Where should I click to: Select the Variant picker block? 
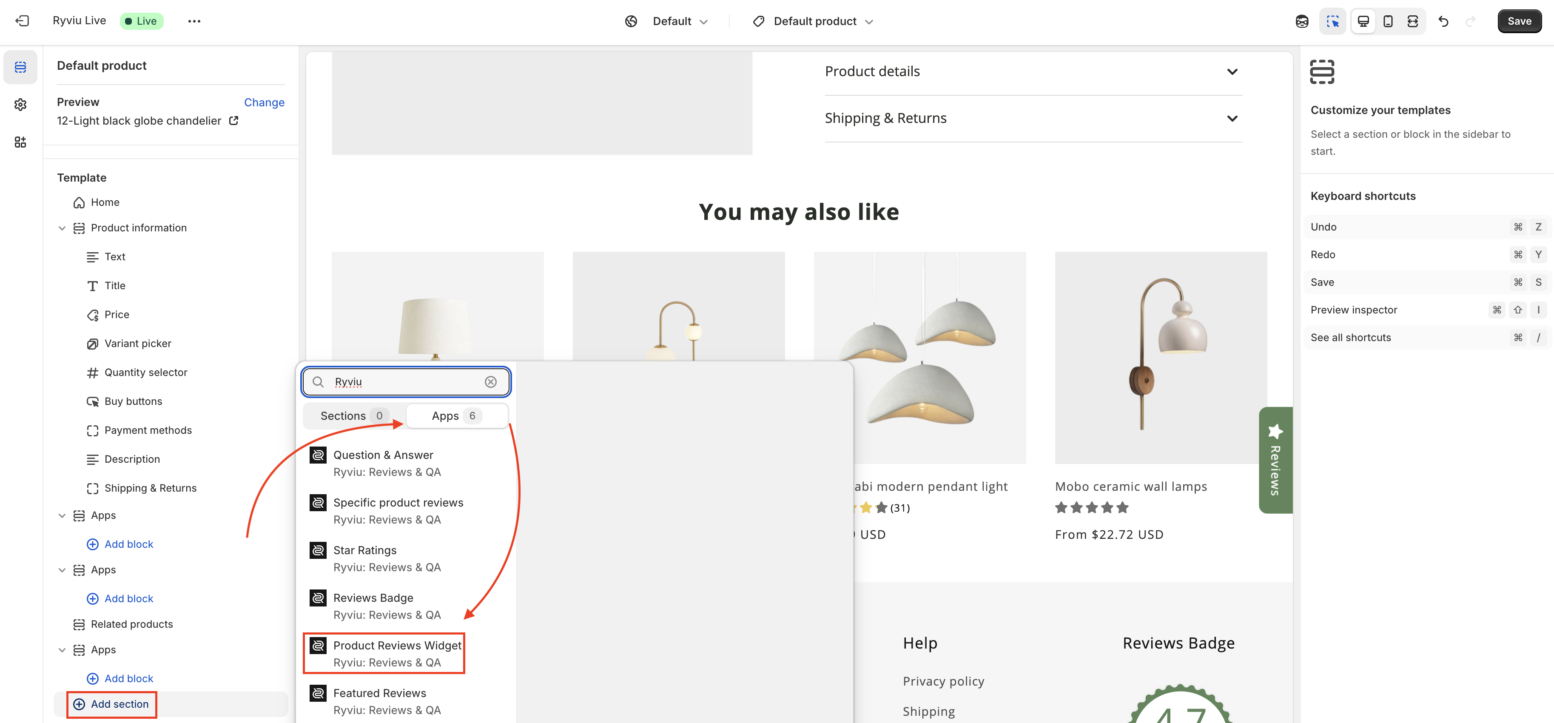point(137,344)
